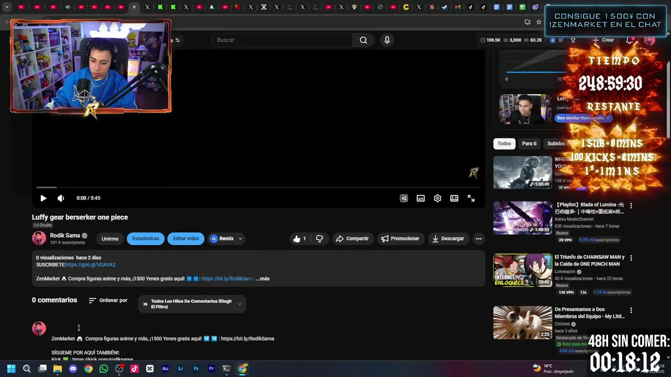Viewport: 671px width, 377px height.
Task: Open Blade of Lumina playlist thumbnail
Action: point(523,218)
